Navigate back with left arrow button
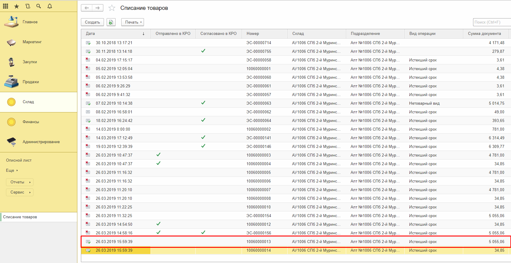Image resolution: width=511 pixels, height=263 pixels. (x=87, y=8)
